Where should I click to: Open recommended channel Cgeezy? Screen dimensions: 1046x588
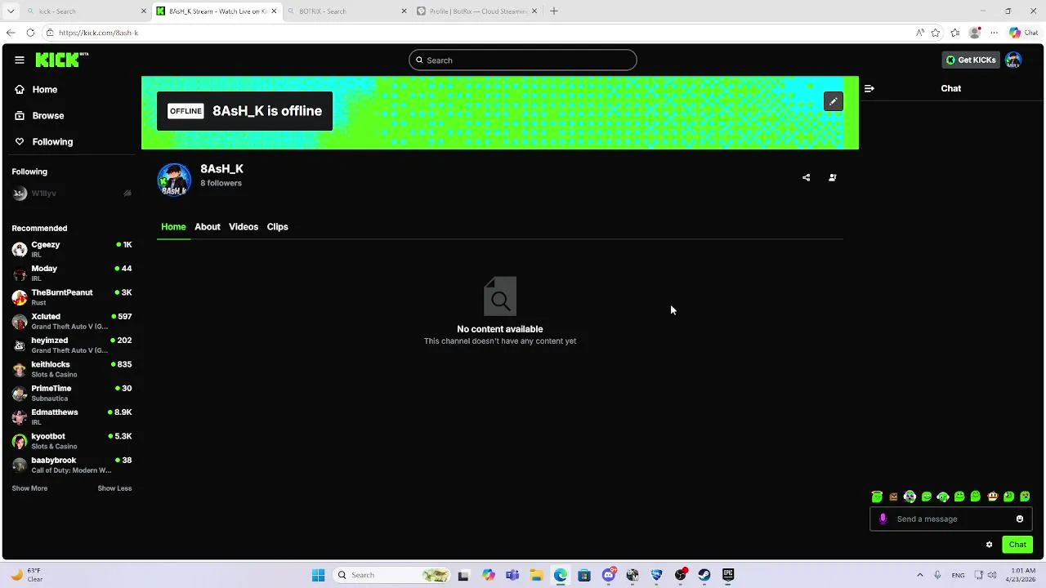pos(72,249)
